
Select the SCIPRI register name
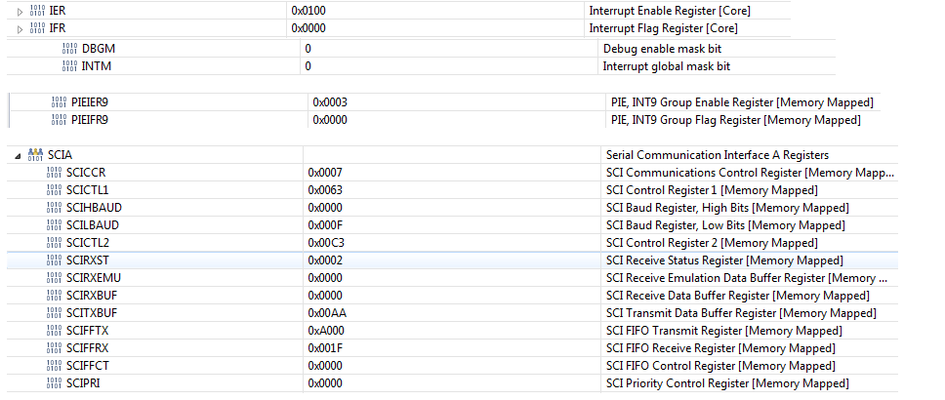[86, 383]
